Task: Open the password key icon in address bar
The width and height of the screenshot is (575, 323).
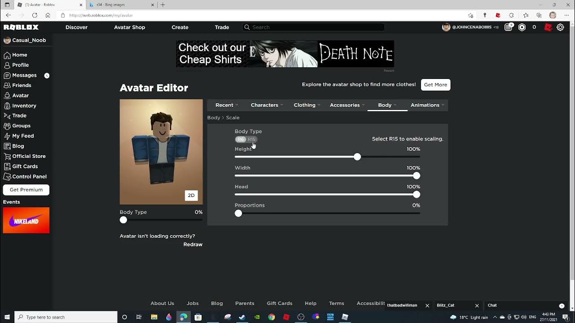Action: click(x=484, y=15)
